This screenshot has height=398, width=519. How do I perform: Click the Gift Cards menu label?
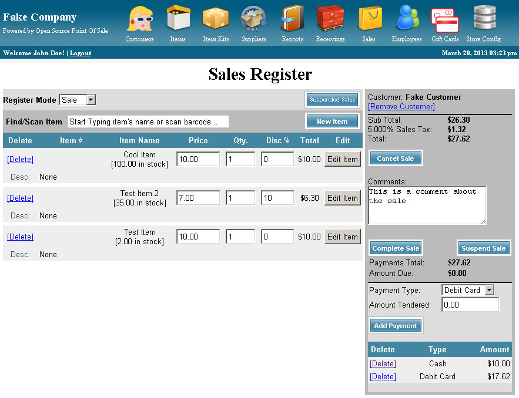(445, 39)
